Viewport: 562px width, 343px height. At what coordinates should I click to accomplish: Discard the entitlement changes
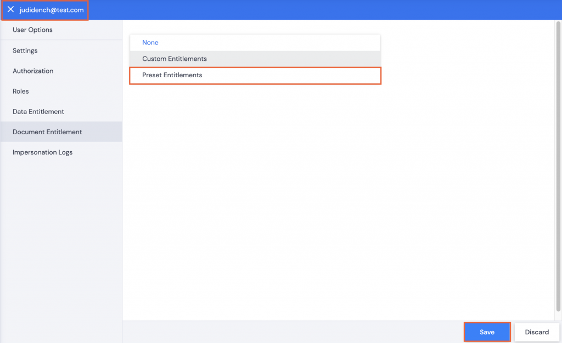tap(537, 332)
